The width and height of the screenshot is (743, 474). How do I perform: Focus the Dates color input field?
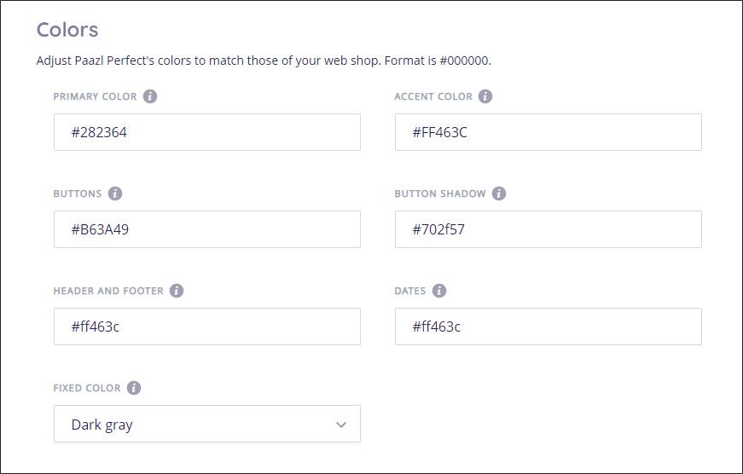click(x=549, y=327)
